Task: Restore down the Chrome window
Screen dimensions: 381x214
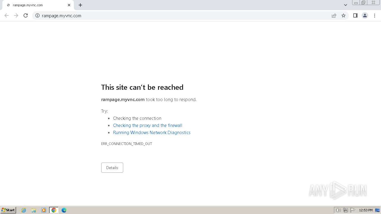Action: point(363,3)
